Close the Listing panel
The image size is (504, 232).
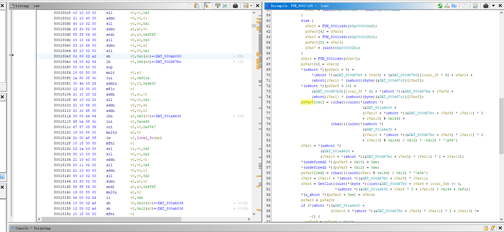[257, 6]
